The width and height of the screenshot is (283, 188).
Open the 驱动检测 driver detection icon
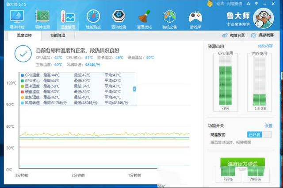[x=119, y=20]
